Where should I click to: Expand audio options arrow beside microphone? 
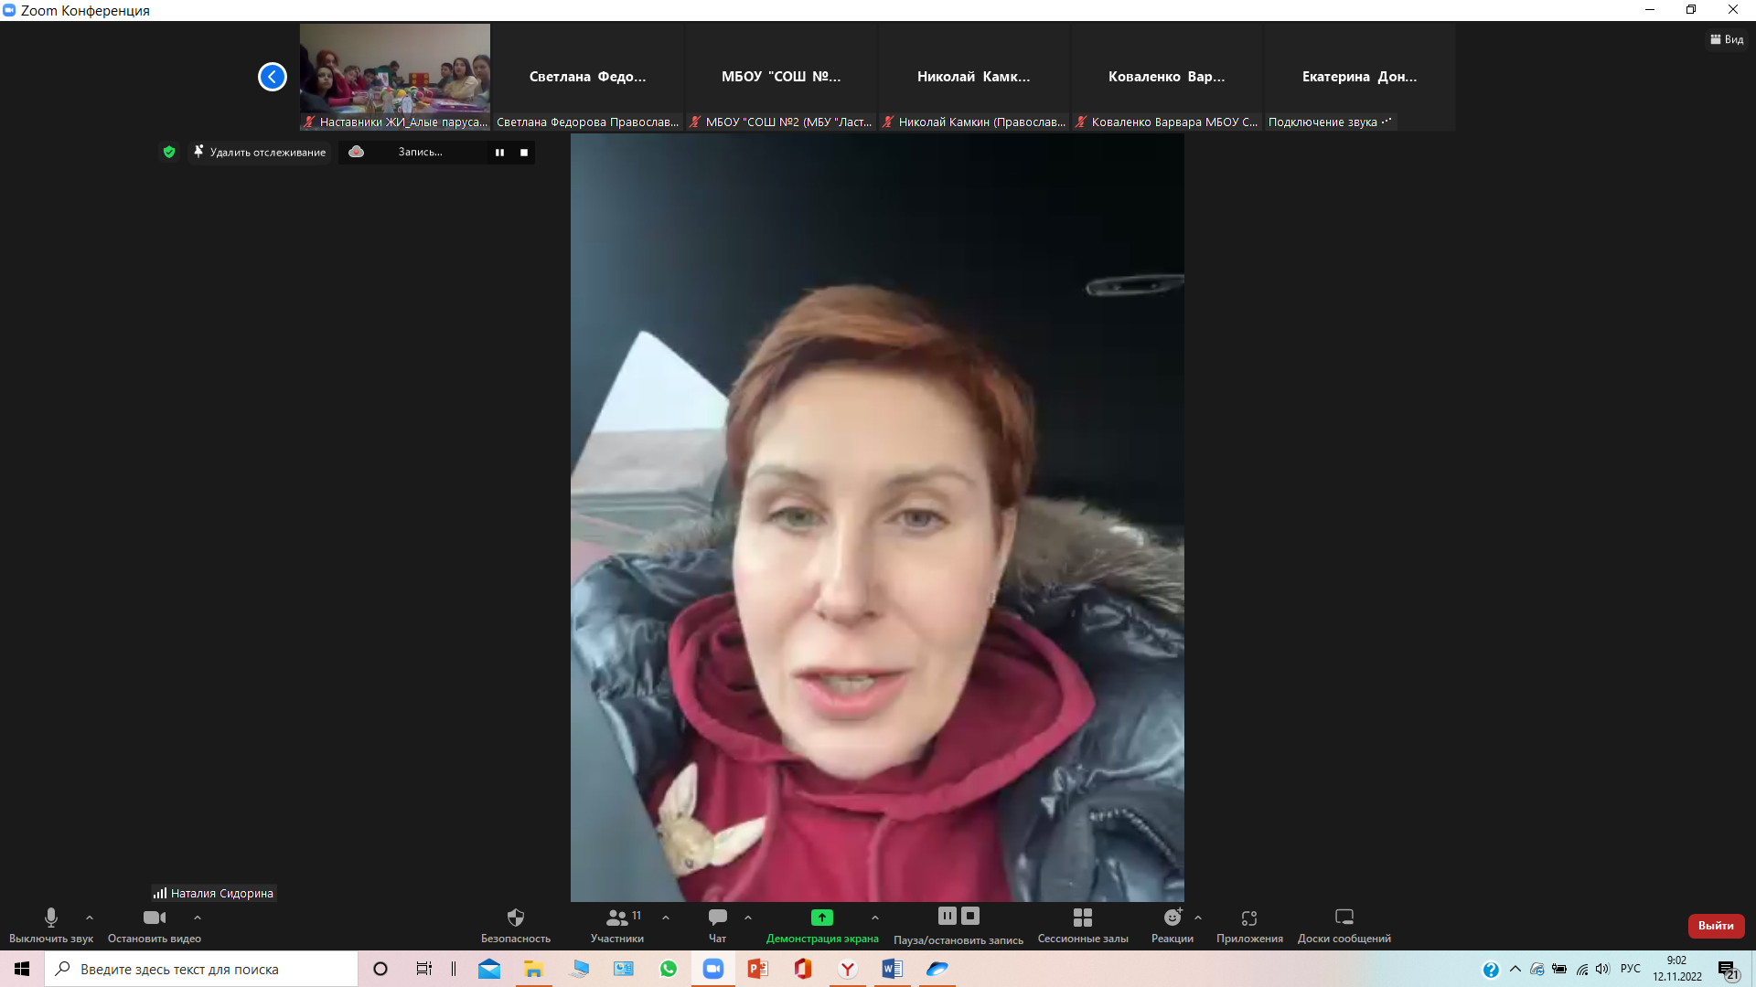(90, 918)
